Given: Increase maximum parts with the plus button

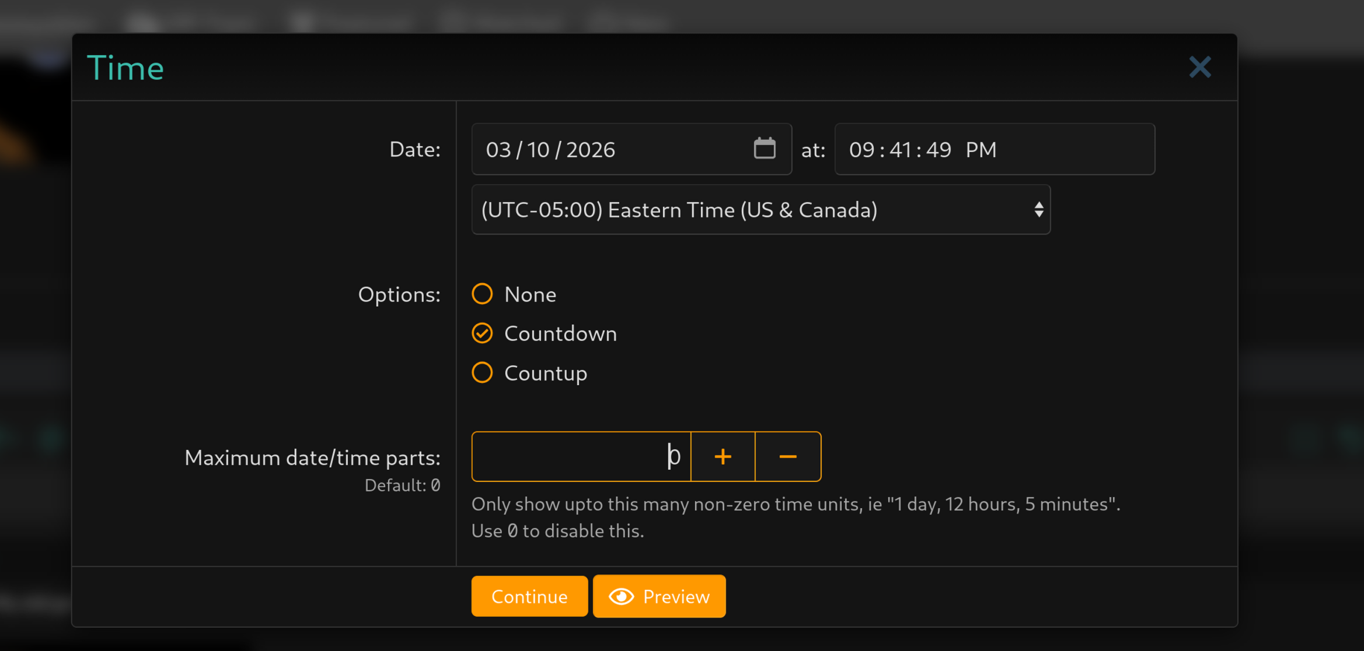Looking at the screenshot, I should [723, 456].
